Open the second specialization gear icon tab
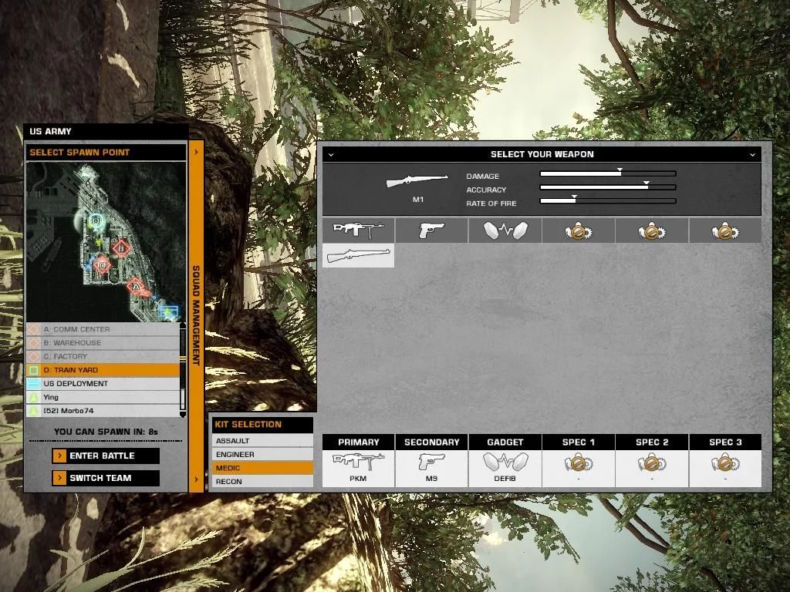Screen dimensions: 790x592 [x=652, y=230]
